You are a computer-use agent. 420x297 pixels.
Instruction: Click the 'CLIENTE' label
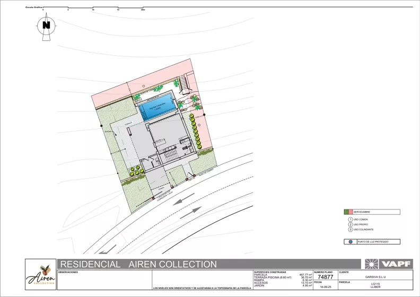point(344,273)
